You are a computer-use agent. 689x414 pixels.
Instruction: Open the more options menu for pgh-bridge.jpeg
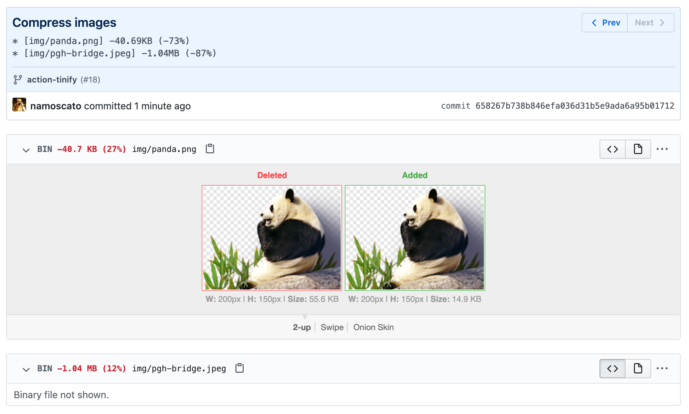click(x=662, y=369)
